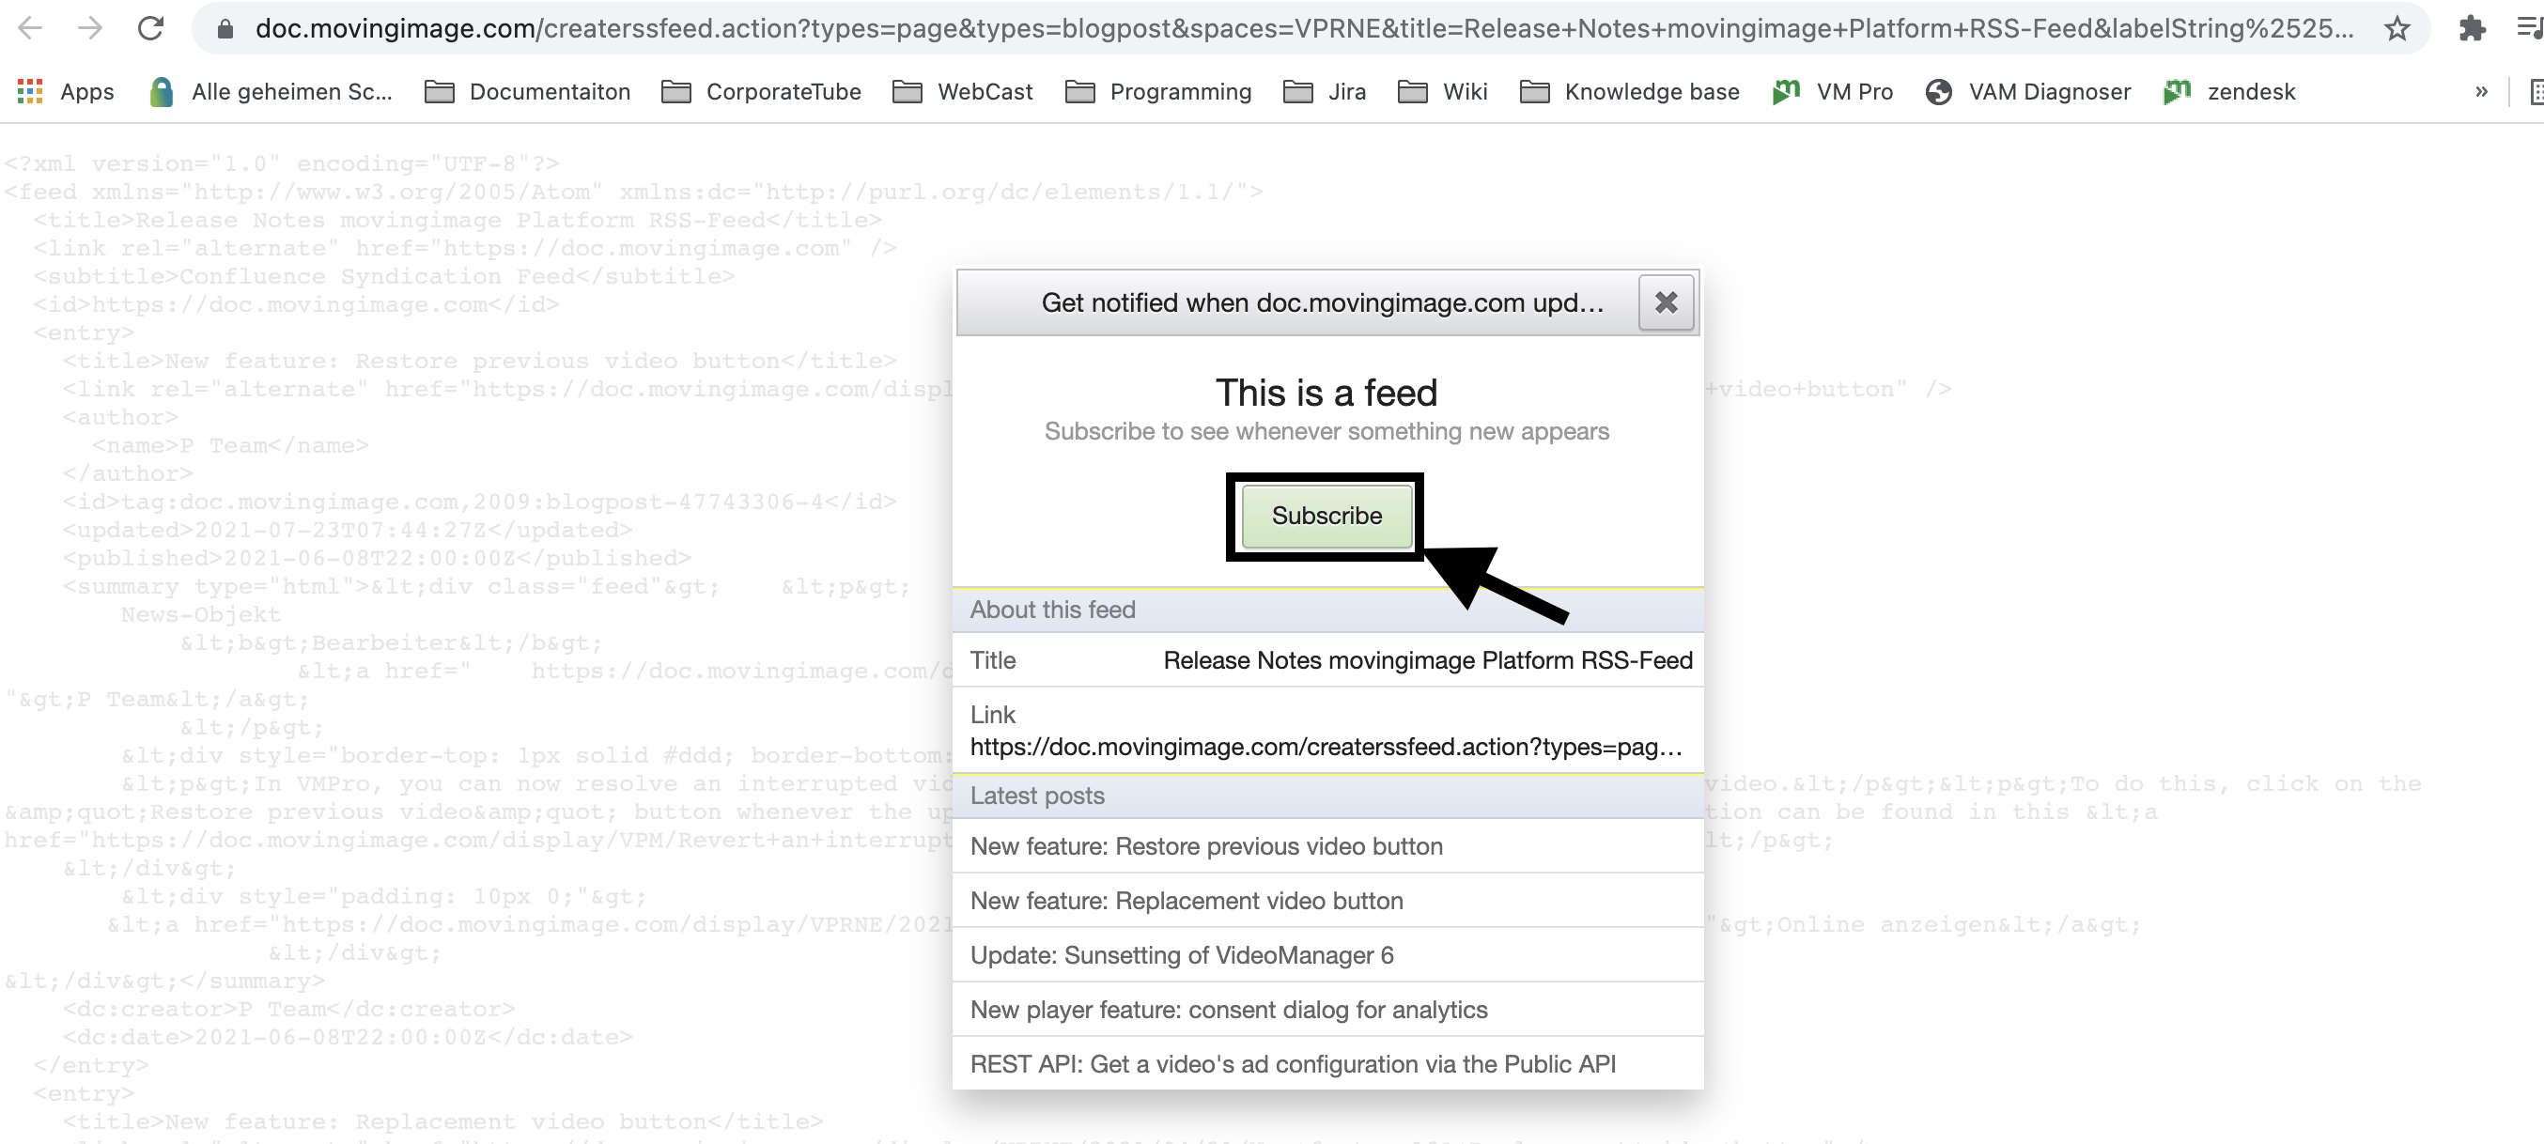The image size is (2544, 1144).
Task: Go back with the browser back arrow
Action: click(31, 27)
